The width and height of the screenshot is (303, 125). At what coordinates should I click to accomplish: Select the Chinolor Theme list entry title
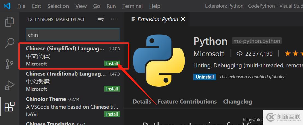pyautogui.click(x=46, y=99)
